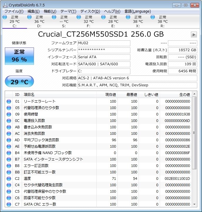202x212 pixels.
Task: Click the 109 回 power-on count value
Action: tap(182, 64)
